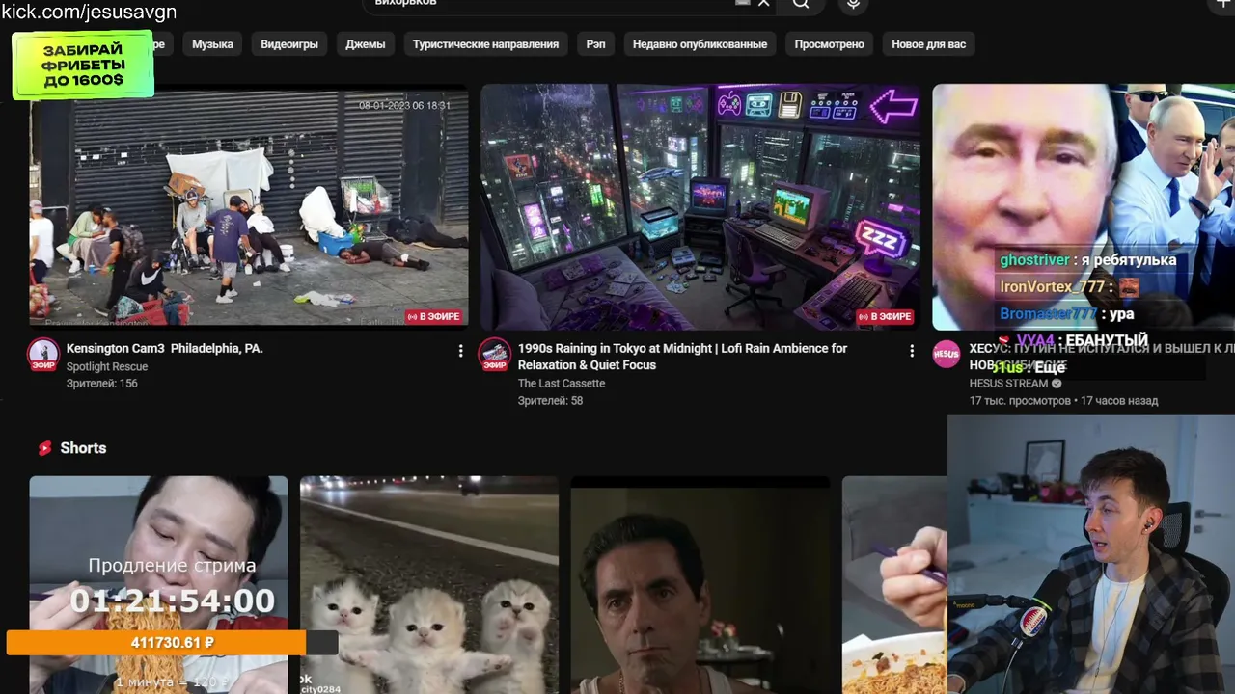Screen dimensions: 1235x694
Task: Visit The Last Cassette channel name
Action: [x=562, y=384]
